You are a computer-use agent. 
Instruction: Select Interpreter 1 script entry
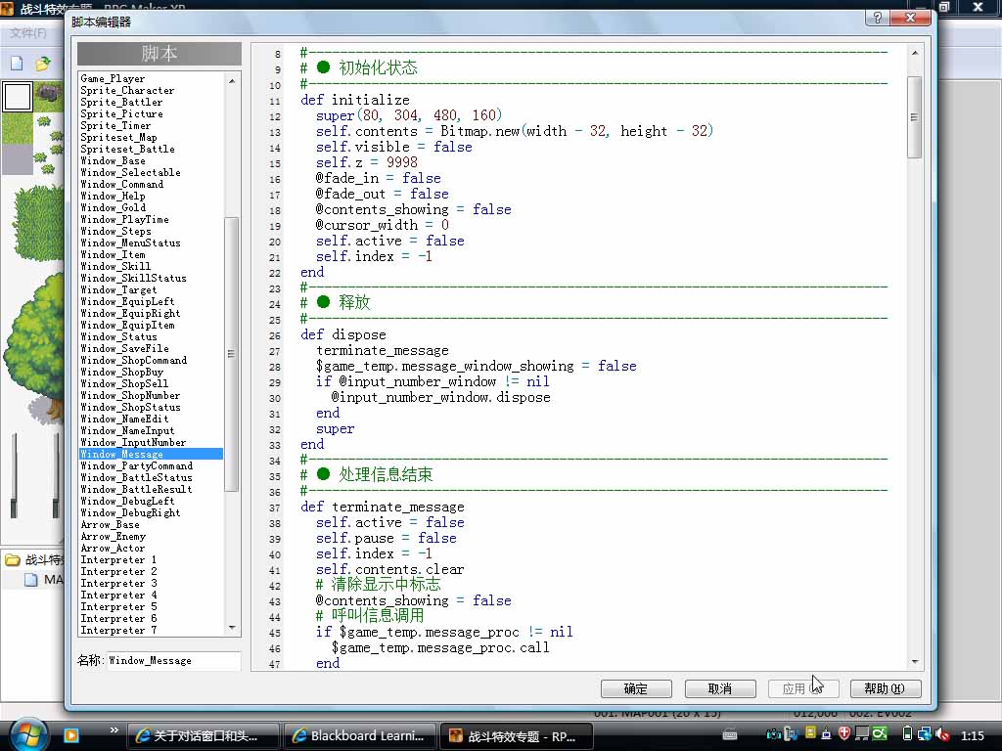118,560
